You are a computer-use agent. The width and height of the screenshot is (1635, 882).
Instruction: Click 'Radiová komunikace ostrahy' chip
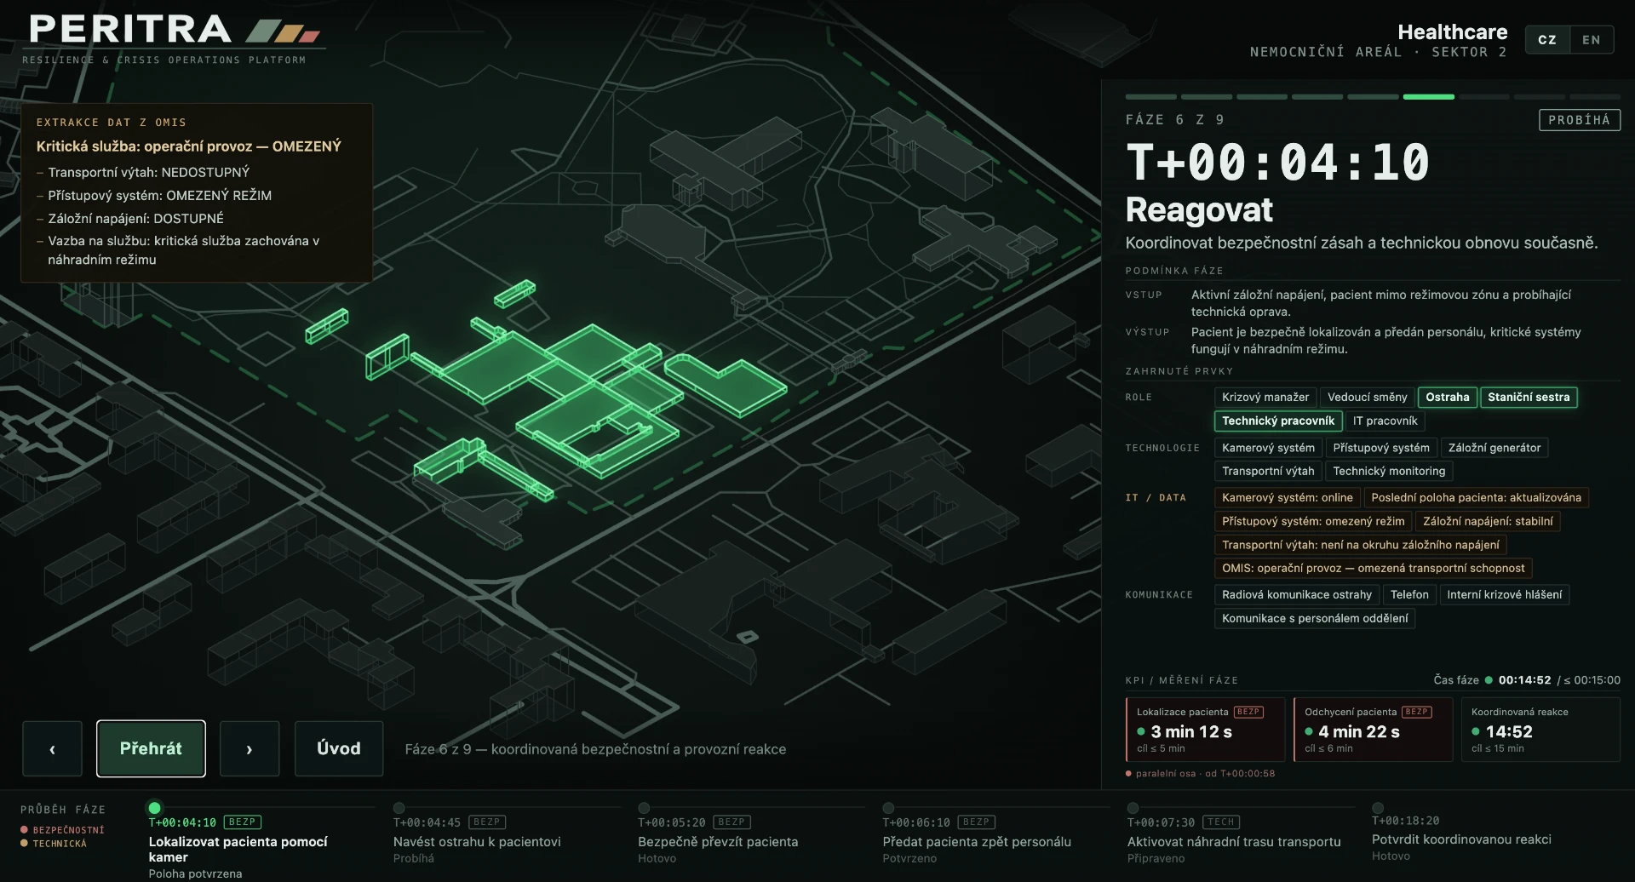point(1296,595)
